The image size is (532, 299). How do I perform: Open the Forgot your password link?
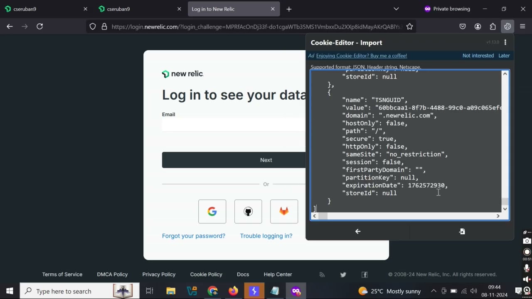tap(194, 236)
